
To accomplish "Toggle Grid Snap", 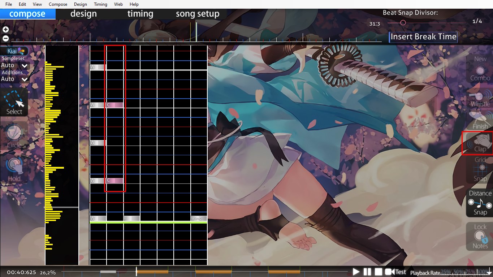I will coord(480,169).
